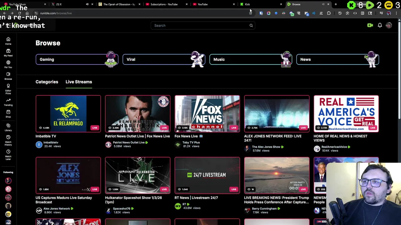Open The Alex Jones Show channel link
This screenshot has height=225, width=401.
point(266,147)
